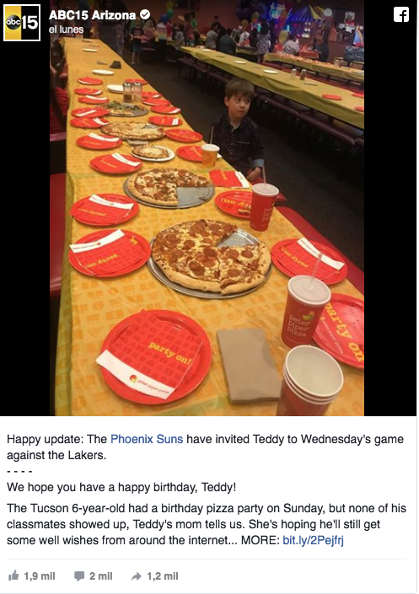
Task: Click the 'Happy update' post text
Action: [205, 447]
